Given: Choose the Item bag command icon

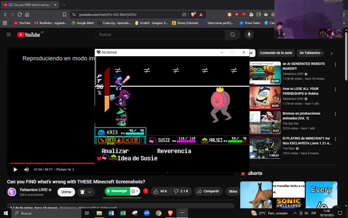Looking at the screenshot, I should click(119, 140).
